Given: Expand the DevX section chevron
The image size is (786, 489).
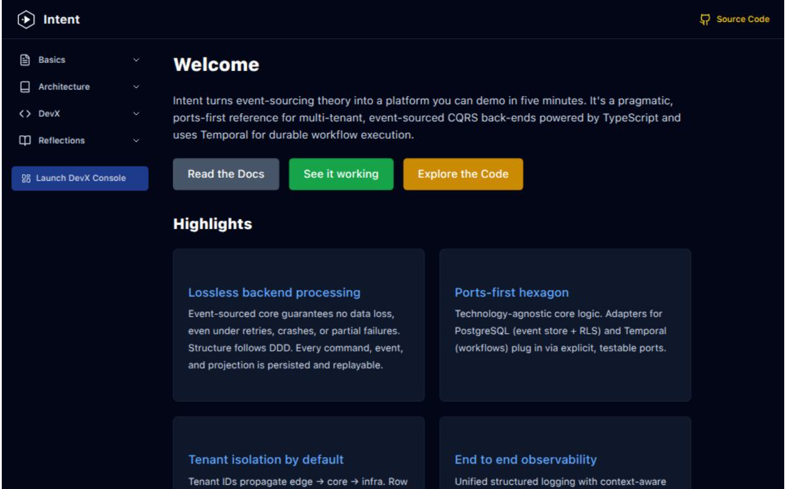Looking at the screenshot, I should coord(136,114).
